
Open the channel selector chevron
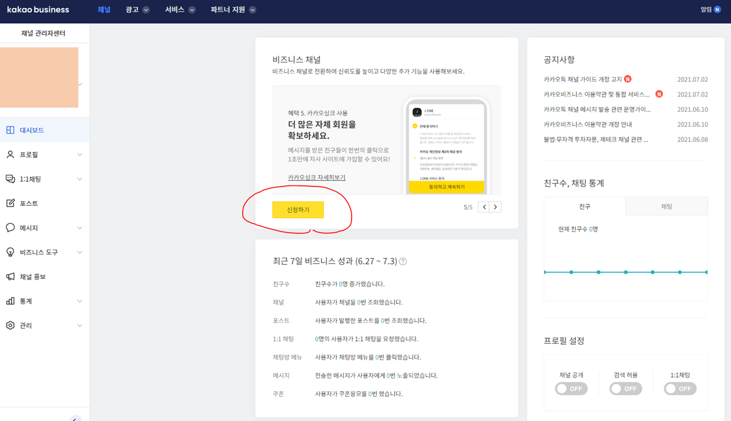(81, 84)
